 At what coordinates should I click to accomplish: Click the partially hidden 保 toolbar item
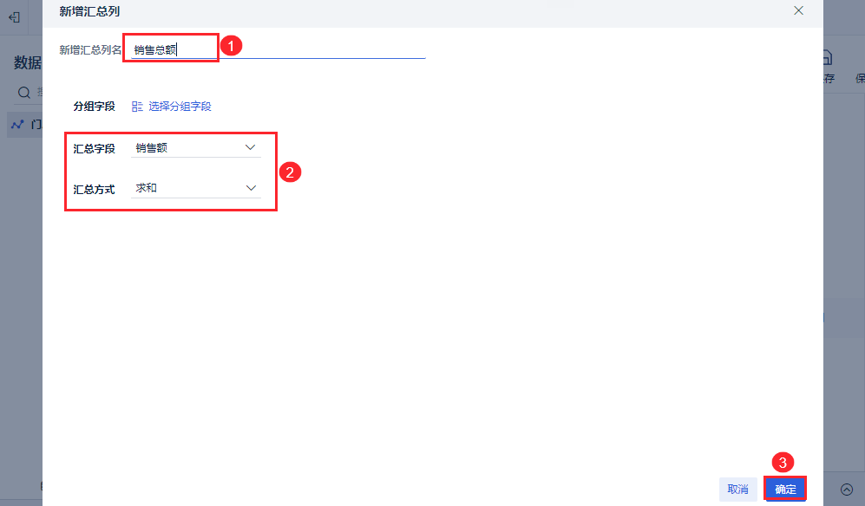coord(860,78)
